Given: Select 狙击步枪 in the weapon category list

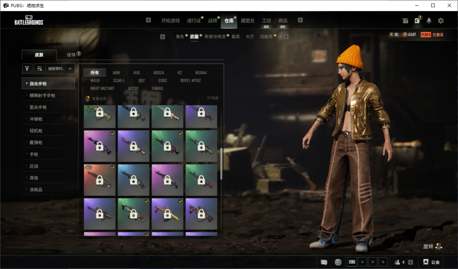Looking at the screenshot, I should tap(38, 107).
